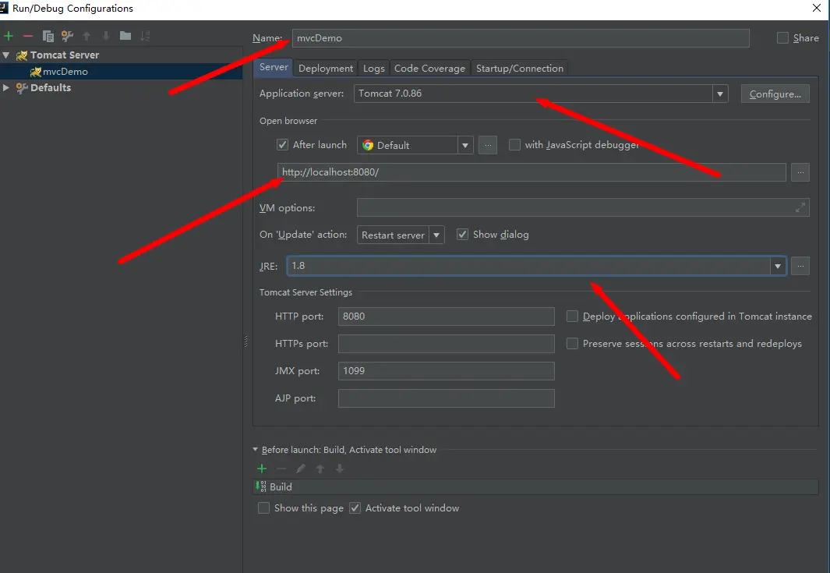Move configuration up in left toolbar
The image size is (830, 573).
pyautogui.click(x=87, y=36)
